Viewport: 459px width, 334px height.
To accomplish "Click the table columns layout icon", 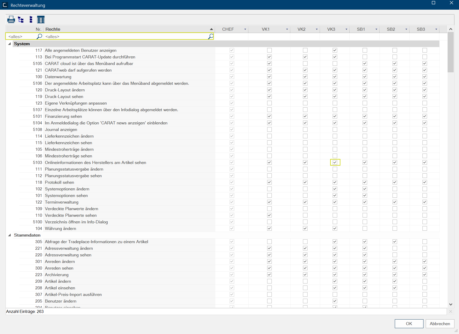I will [41, 20].
